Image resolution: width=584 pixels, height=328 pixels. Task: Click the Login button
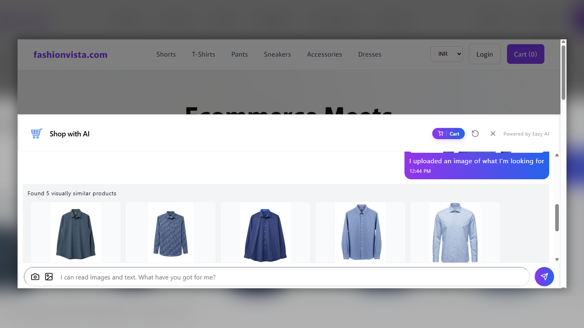[x=485, y=54]
